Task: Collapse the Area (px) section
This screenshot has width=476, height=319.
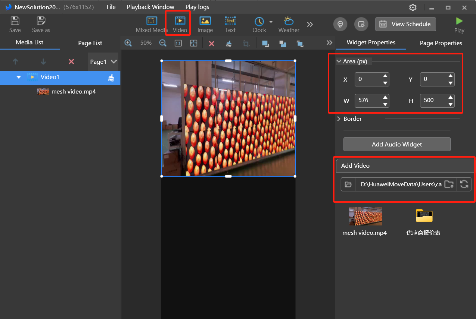Action: (339, 61)
